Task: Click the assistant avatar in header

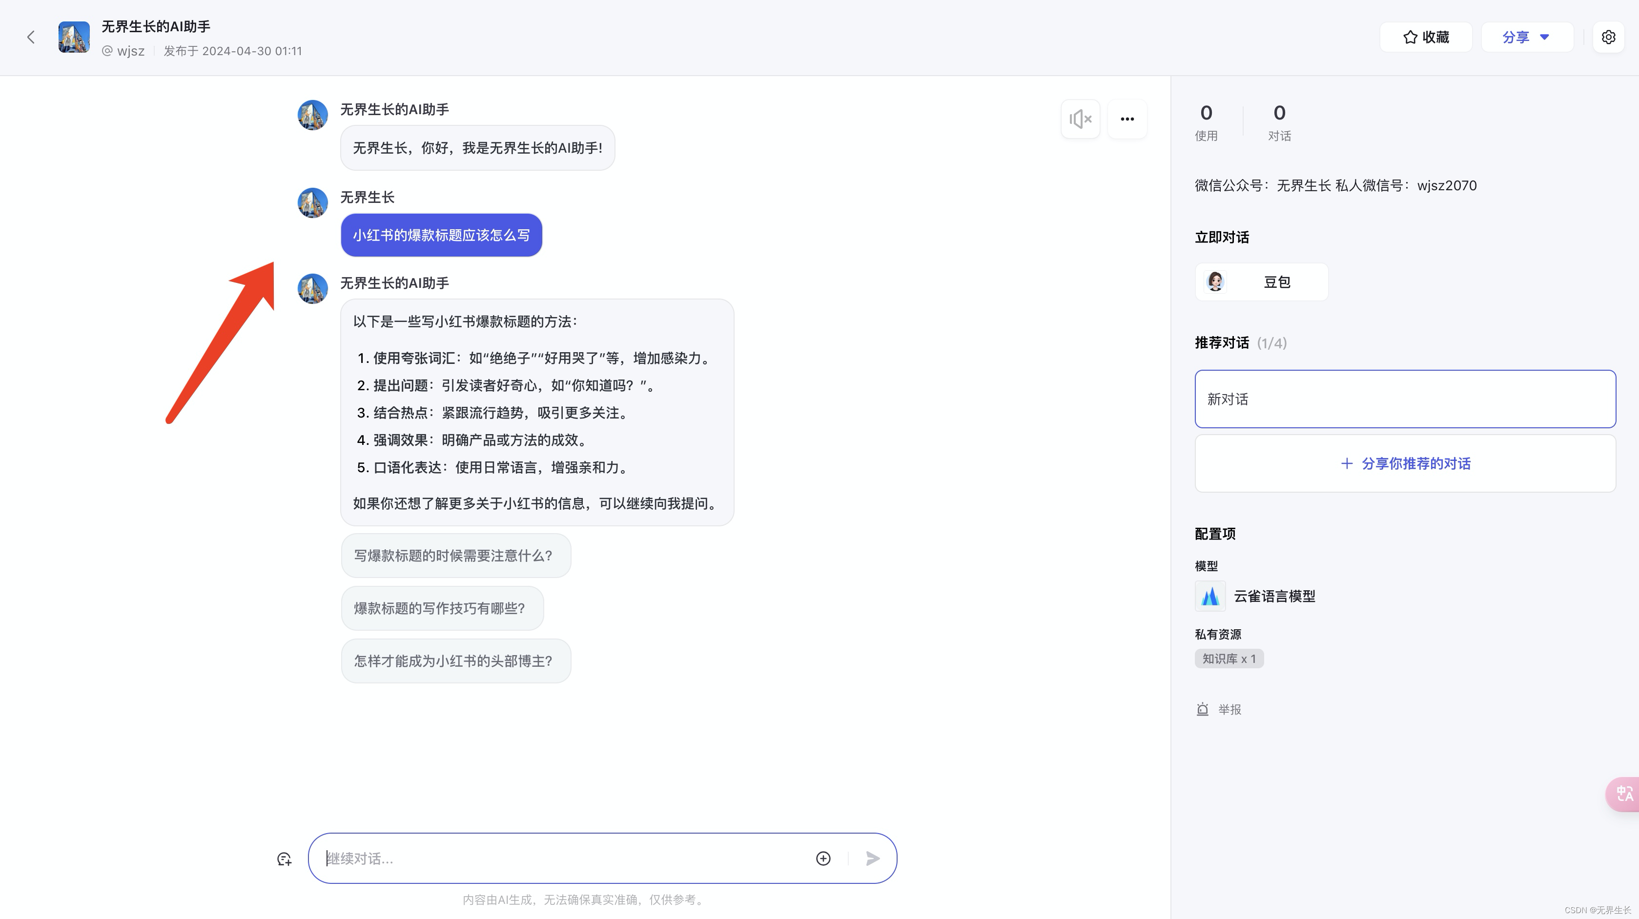Action: coord(74,37)
